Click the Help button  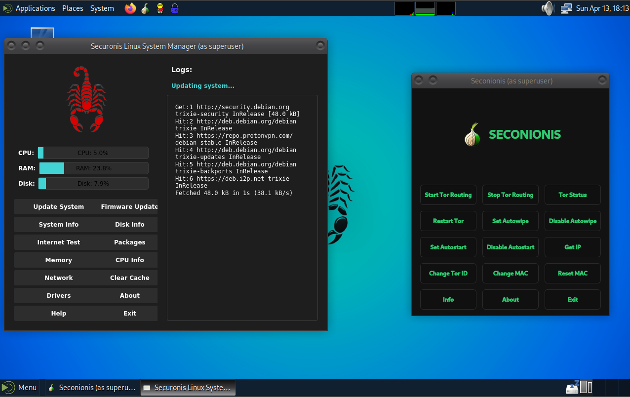[58, 314]
